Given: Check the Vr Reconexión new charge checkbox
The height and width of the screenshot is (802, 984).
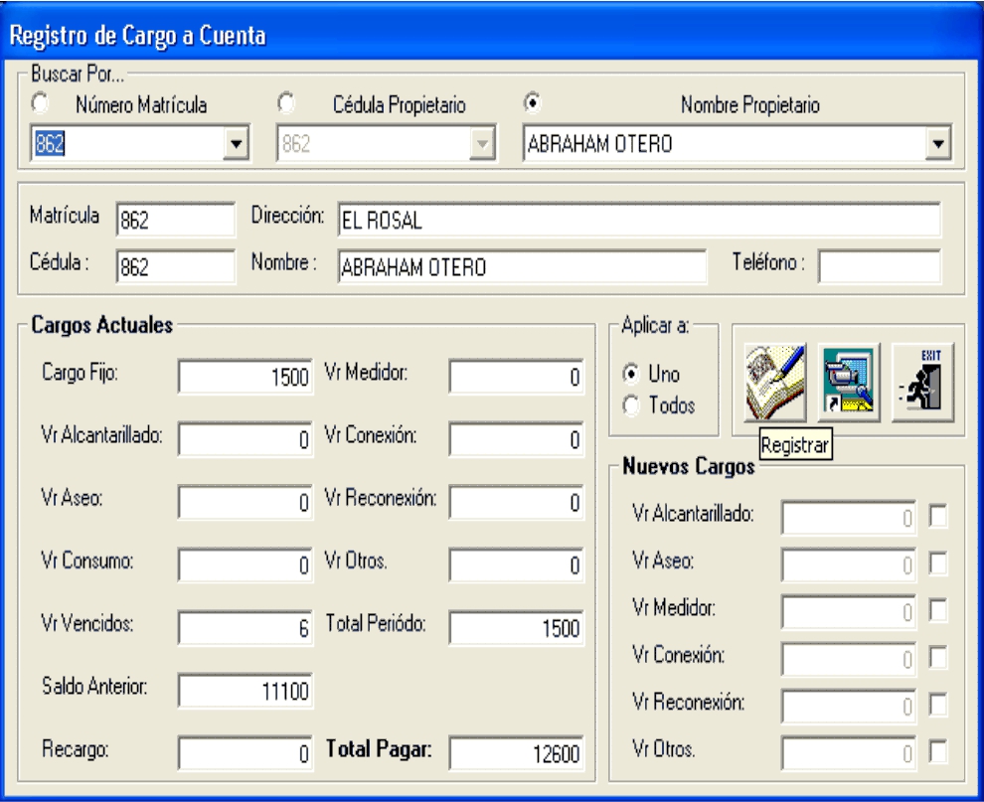Looking at the screenshot, I should pyautogui.click(x=937, y=705).
